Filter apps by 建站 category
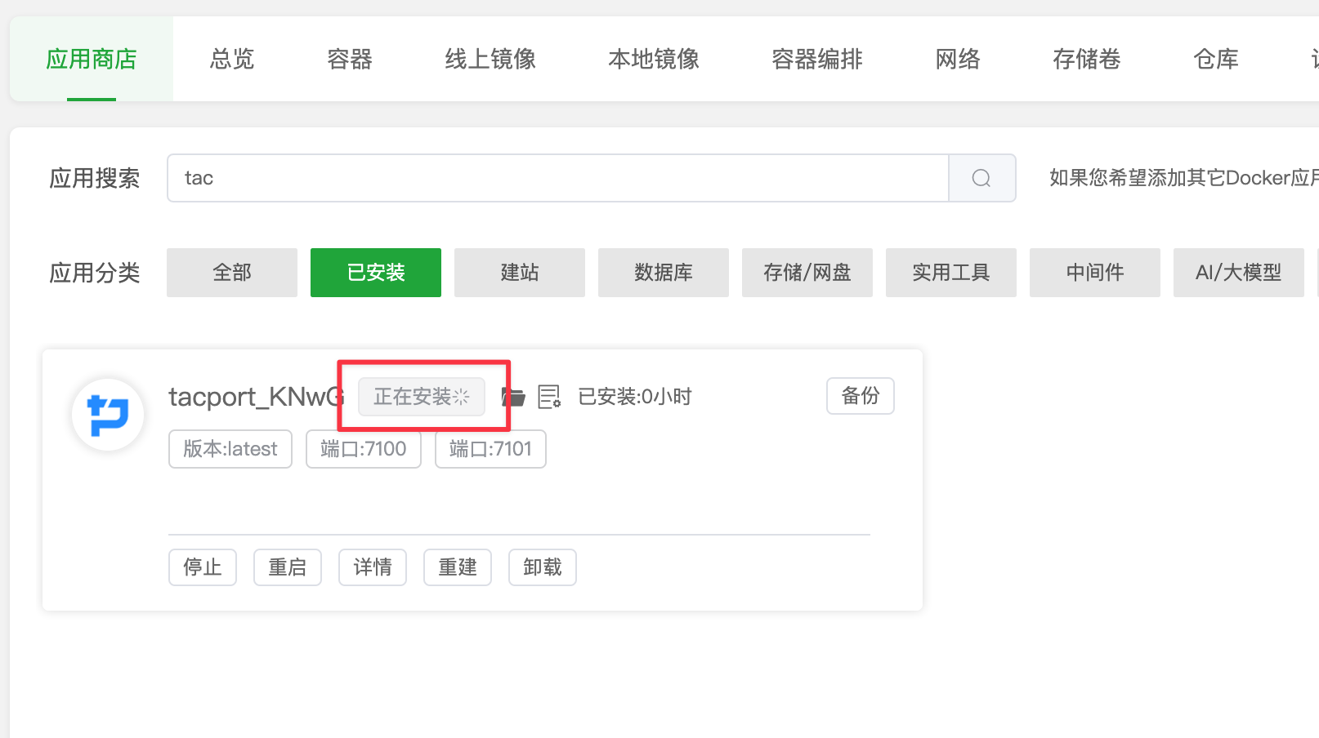Screen dimensions: 1319x738 point(520,273)
